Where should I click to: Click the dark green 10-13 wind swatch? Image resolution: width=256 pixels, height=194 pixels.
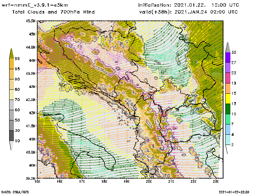point(228,109)
